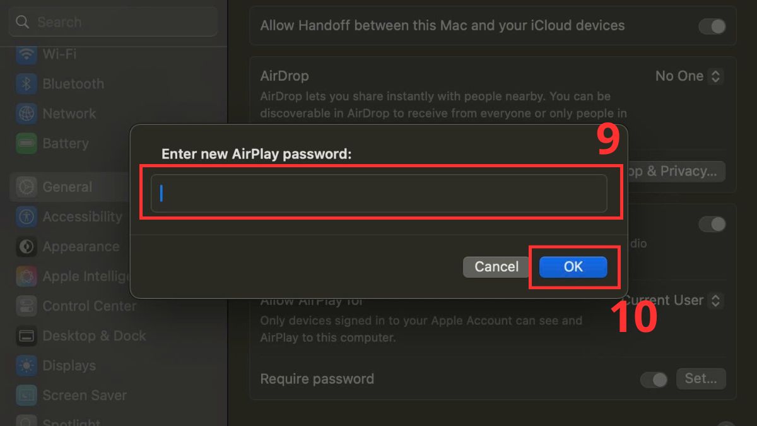This screenshot has height=426, width=757.
Task: Disable the Require password toggle
Action: [x=654, y=379]
